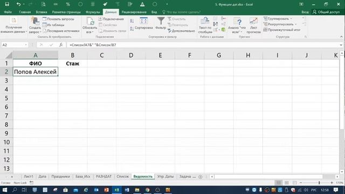
Task: Click the Ribbon Display Options icon
Action: coord(301,4)
